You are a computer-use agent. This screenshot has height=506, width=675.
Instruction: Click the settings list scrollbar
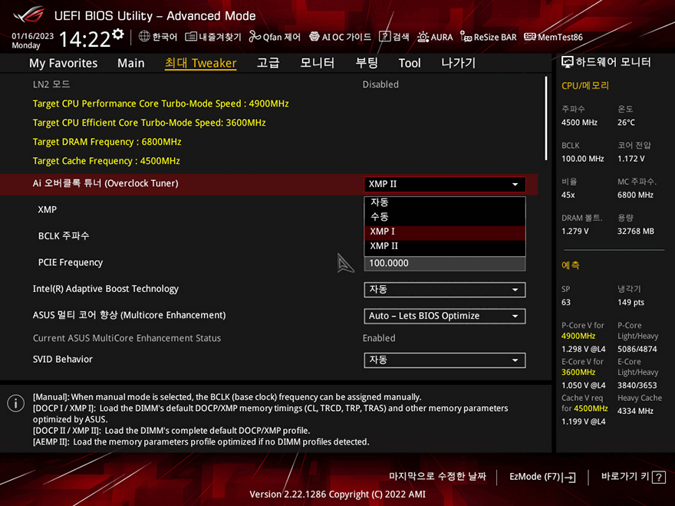pyautogui.click(x=546, y=118)
